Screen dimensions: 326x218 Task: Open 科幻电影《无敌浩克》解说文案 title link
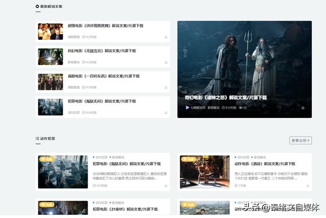(x=102, y=51)
